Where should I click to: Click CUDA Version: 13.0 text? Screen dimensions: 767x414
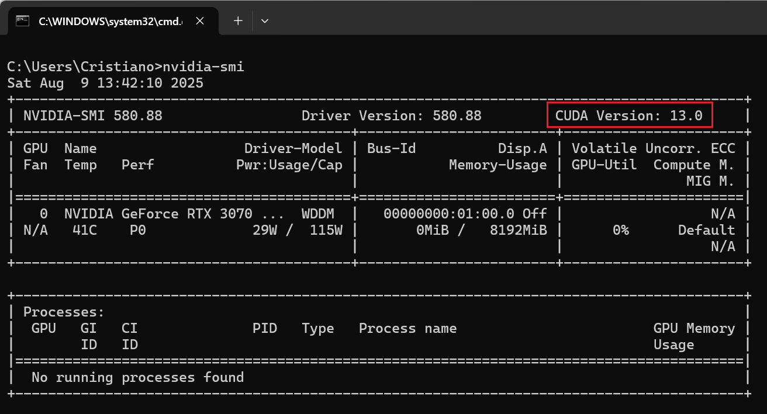point(629,116)
